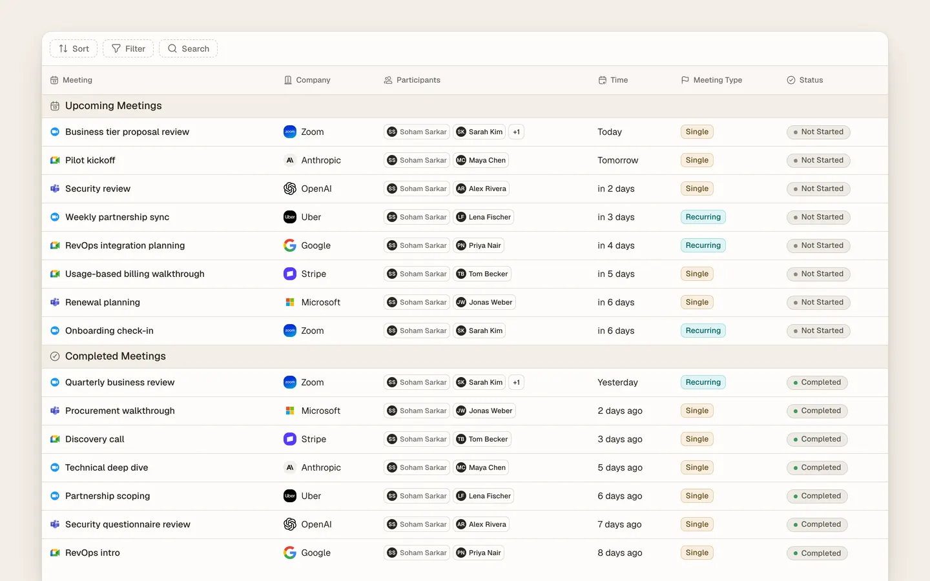
Task: Select the Time column header
Action: (x=613, y=80)
